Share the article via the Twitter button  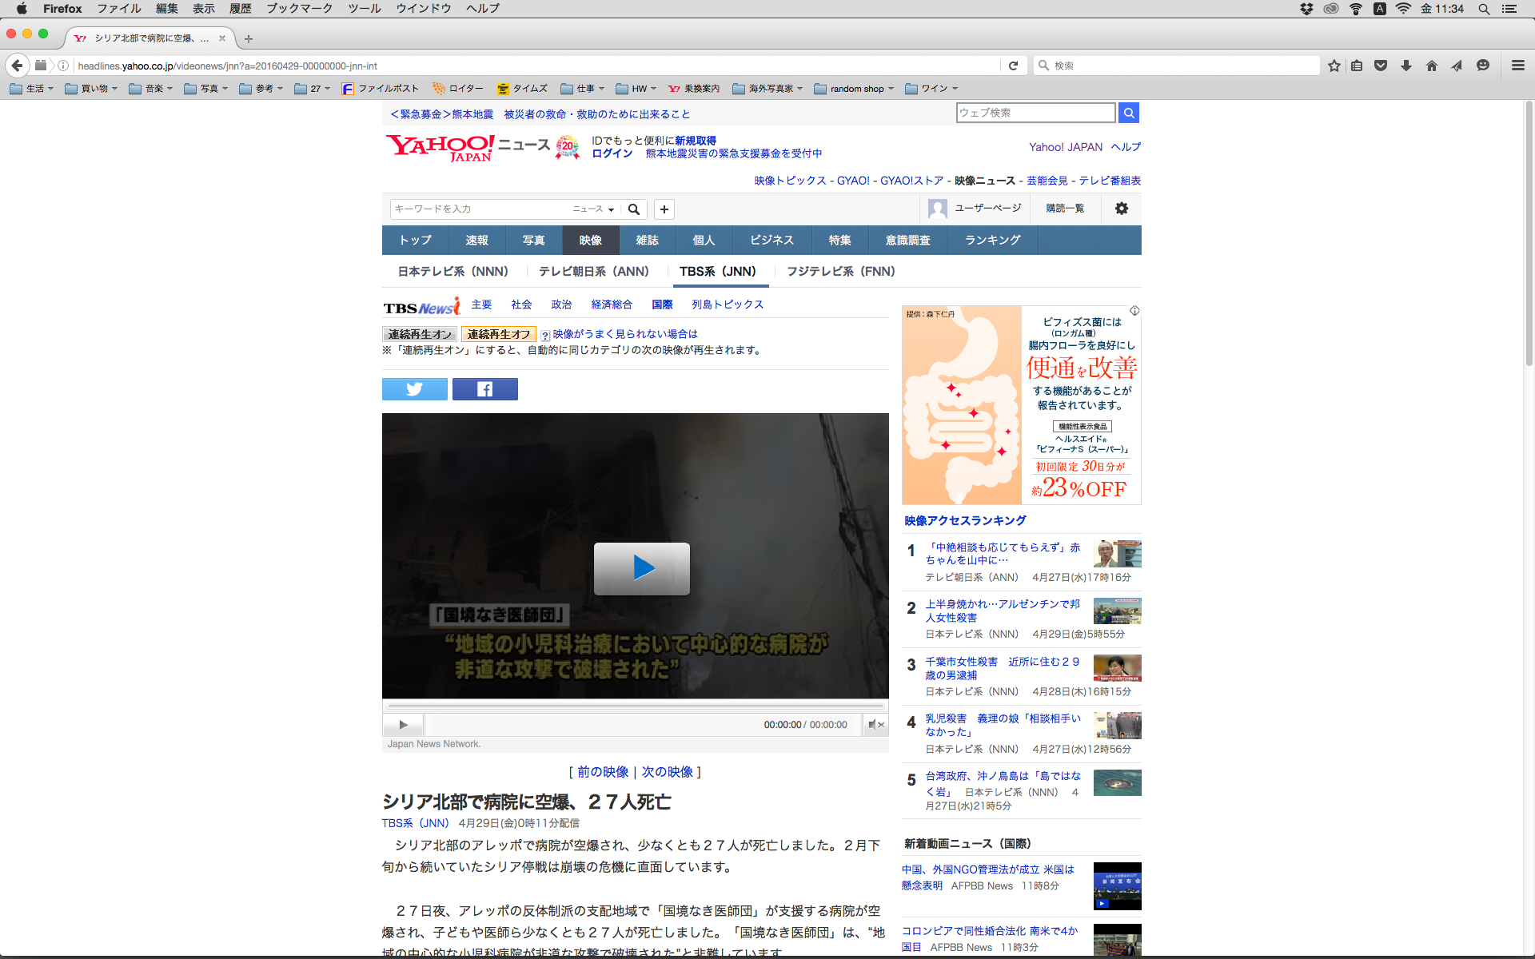(x=414, y=389)
